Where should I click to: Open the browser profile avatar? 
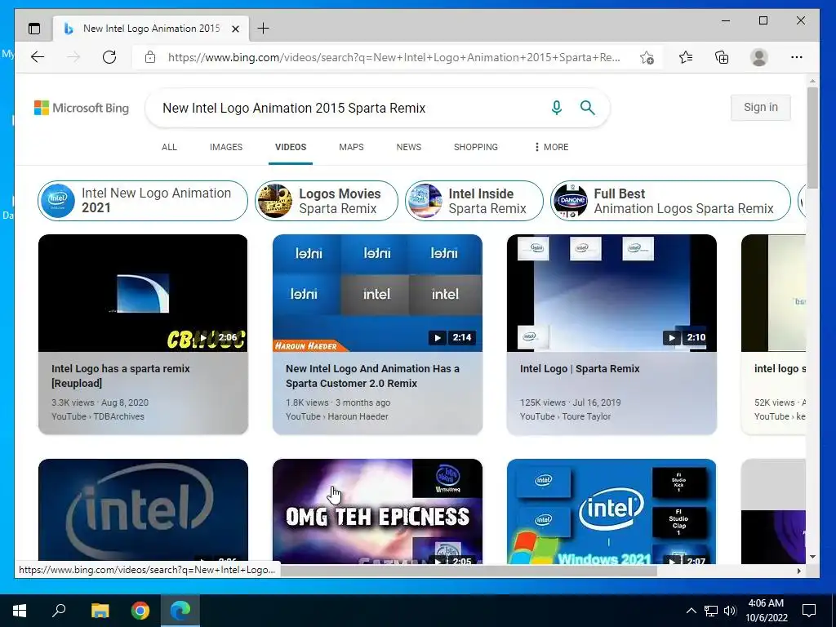coord(759,57)
